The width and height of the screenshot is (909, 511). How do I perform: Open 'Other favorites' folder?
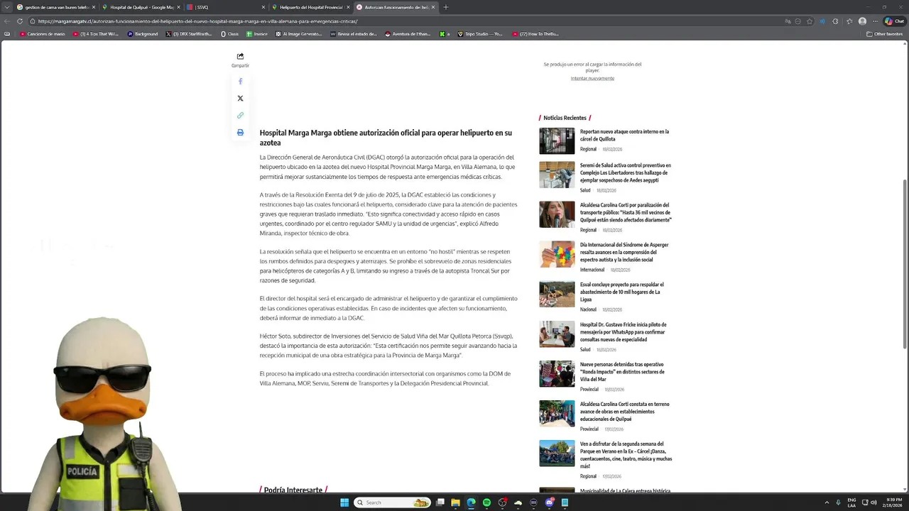coord(884,34)
